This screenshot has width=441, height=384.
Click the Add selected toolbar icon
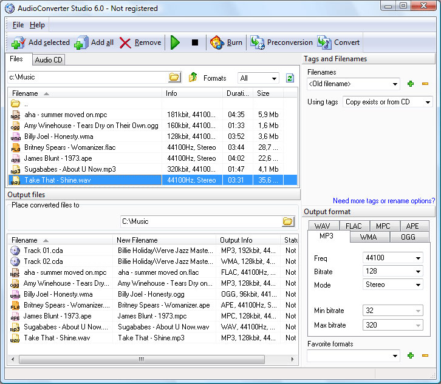tap(18, 43)
